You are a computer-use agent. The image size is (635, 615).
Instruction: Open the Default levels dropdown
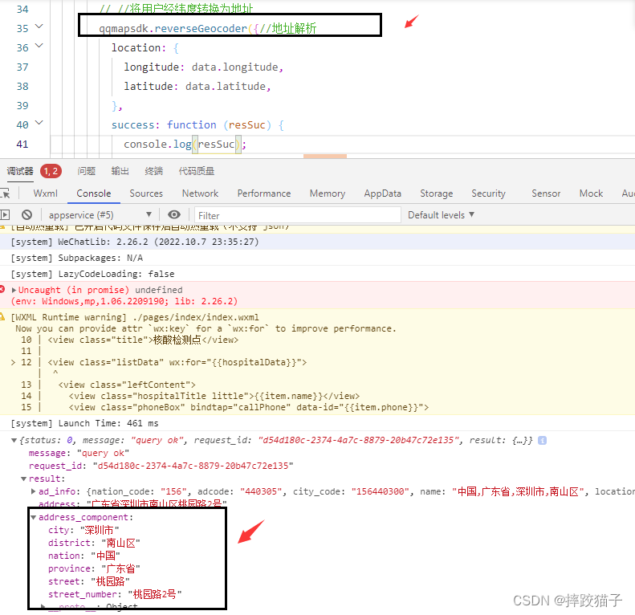click(x=441, y=214)
